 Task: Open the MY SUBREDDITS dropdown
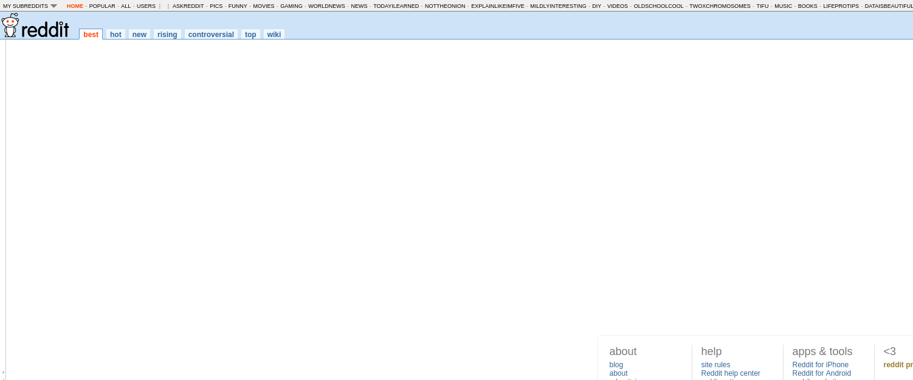[x=30, y=6]
